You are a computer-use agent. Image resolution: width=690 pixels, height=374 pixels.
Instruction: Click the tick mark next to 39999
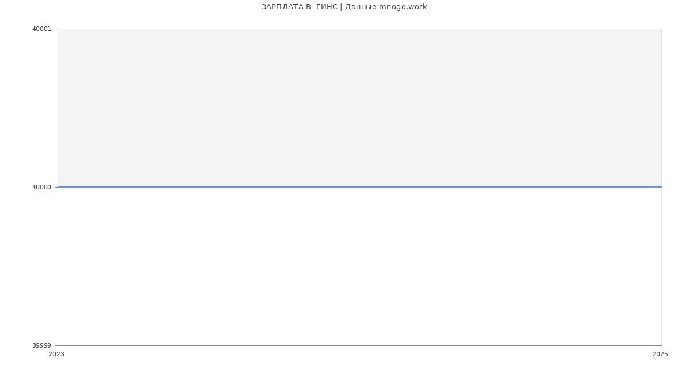tap(55, 345)
